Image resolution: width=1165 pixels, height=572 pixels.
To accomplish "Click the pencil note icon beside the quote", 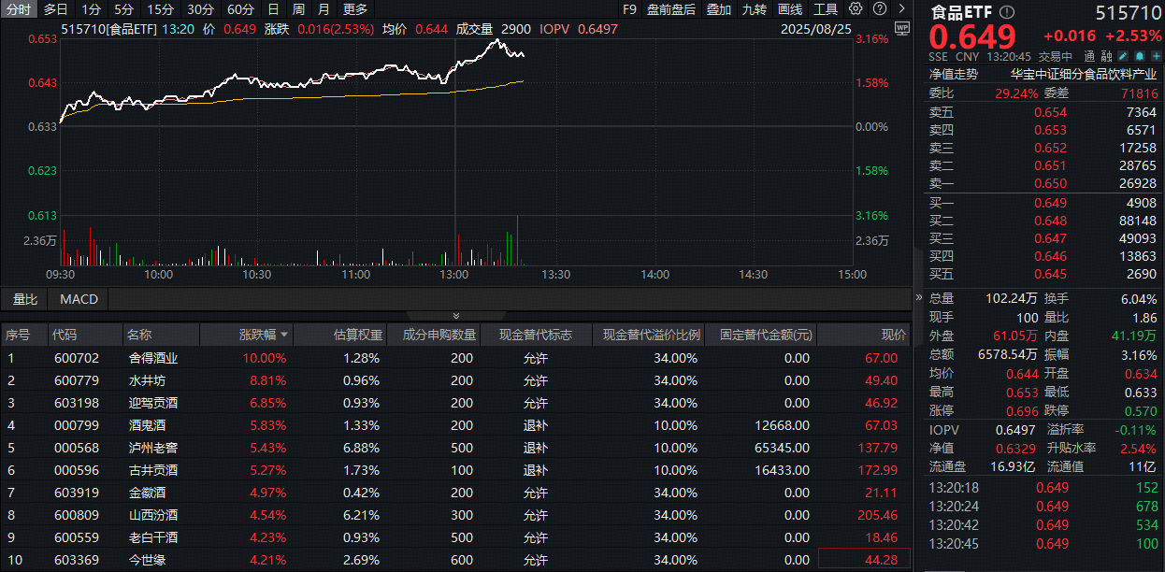I will [1123, 56].
